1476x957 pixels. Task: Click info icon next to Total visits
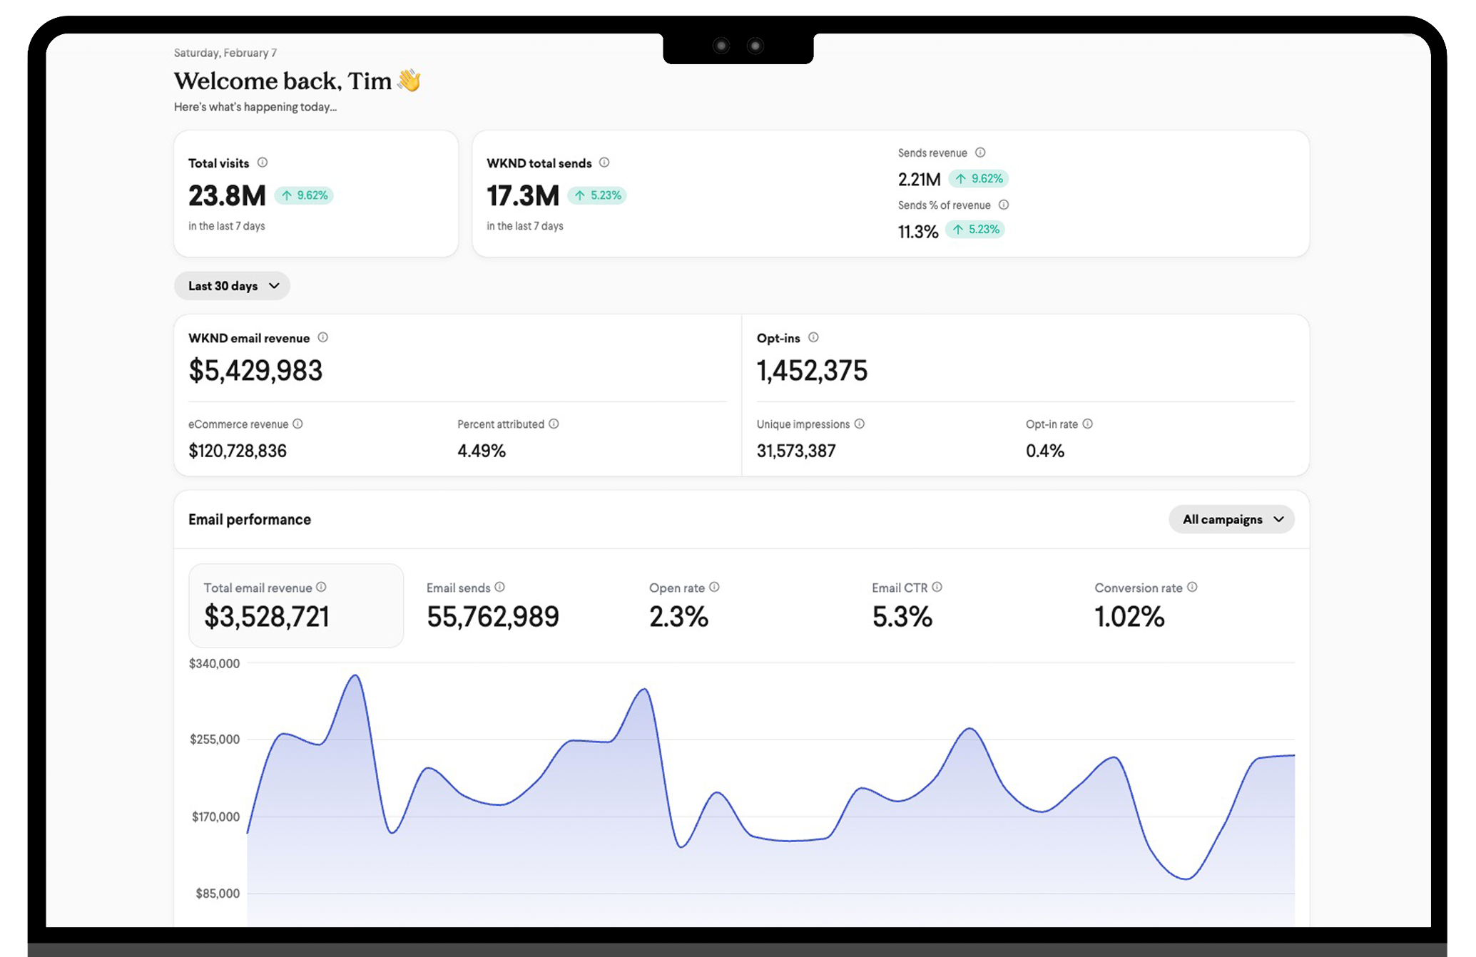(263, 163)
